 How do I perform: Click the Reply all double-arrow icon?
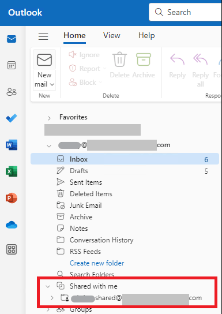(201, 59)
